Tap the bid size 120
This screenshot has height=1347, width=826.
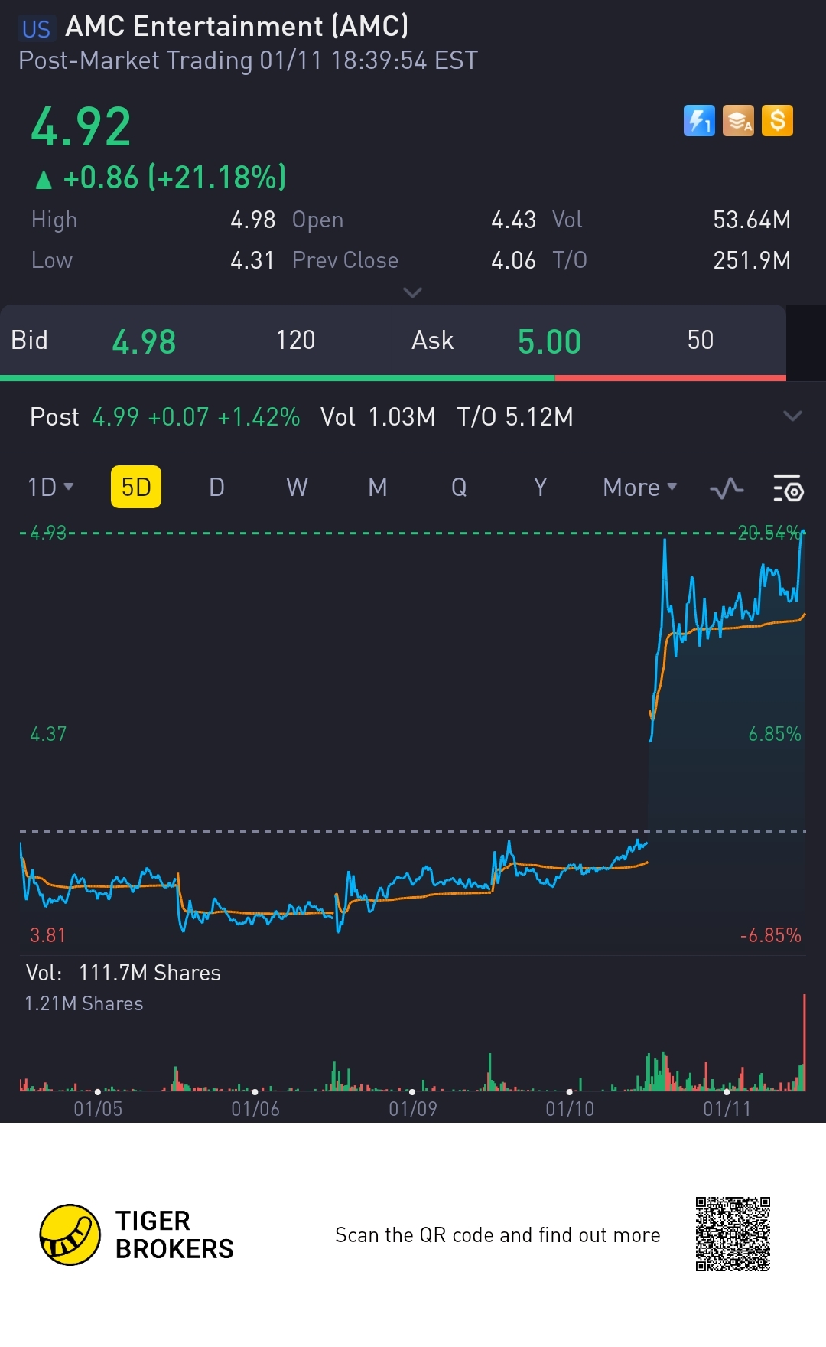pos(295,340)
